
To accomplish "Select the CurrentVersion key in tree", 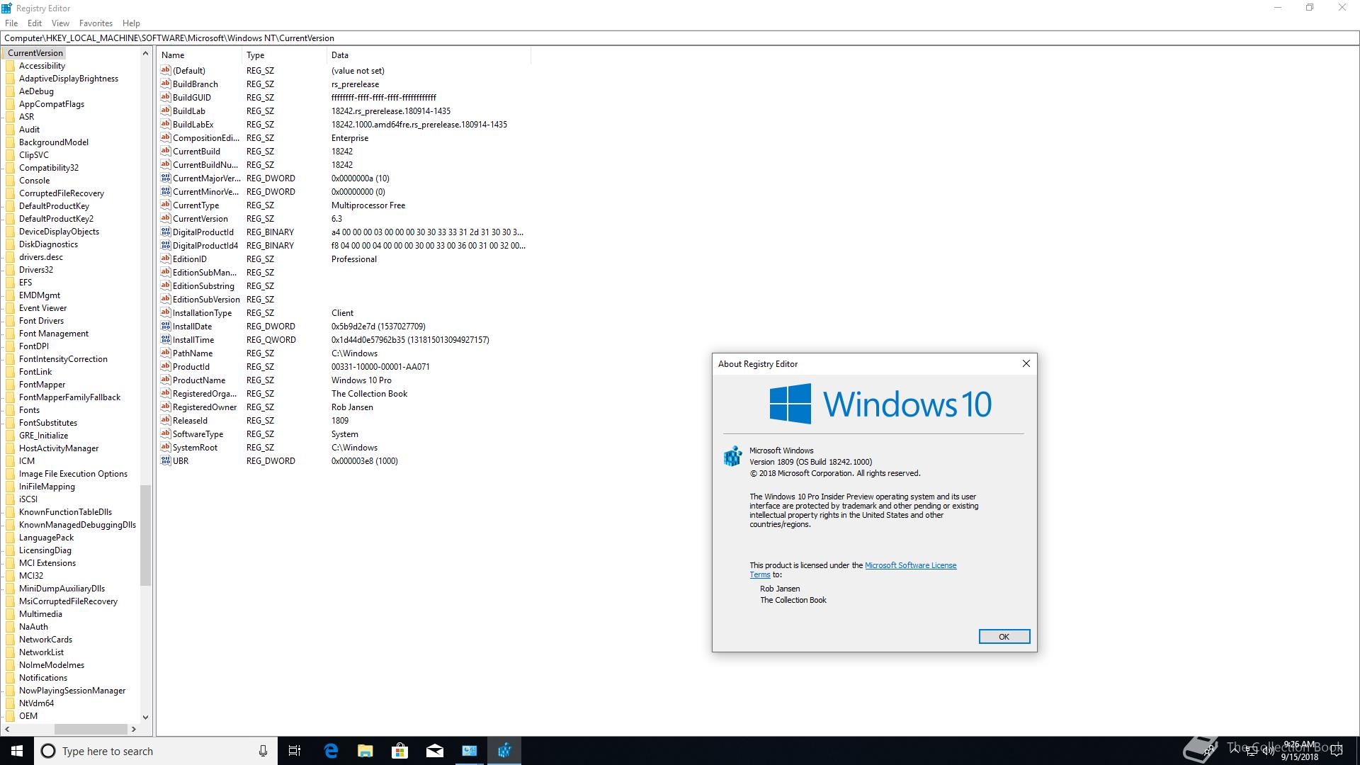I will 35,53.
